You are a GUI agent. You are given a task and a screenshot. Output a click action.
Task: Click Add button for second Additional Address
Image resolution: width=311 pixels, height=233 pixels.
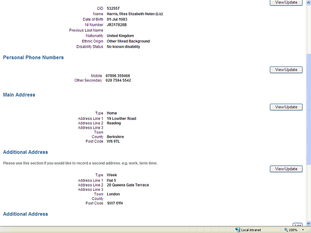297,225
